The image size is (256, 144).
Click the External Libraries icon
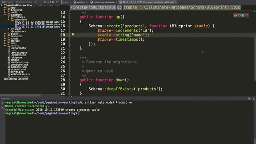5,79
